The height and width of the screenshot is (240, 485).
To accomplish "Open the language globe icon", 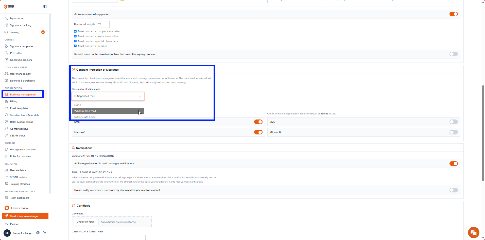I will click(38, 233).
